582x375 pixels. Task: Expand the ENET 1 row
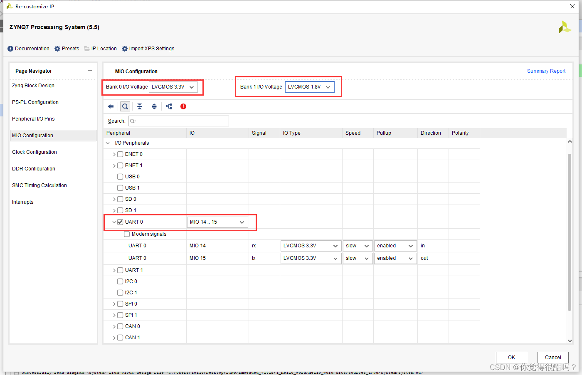click(114, 165)
